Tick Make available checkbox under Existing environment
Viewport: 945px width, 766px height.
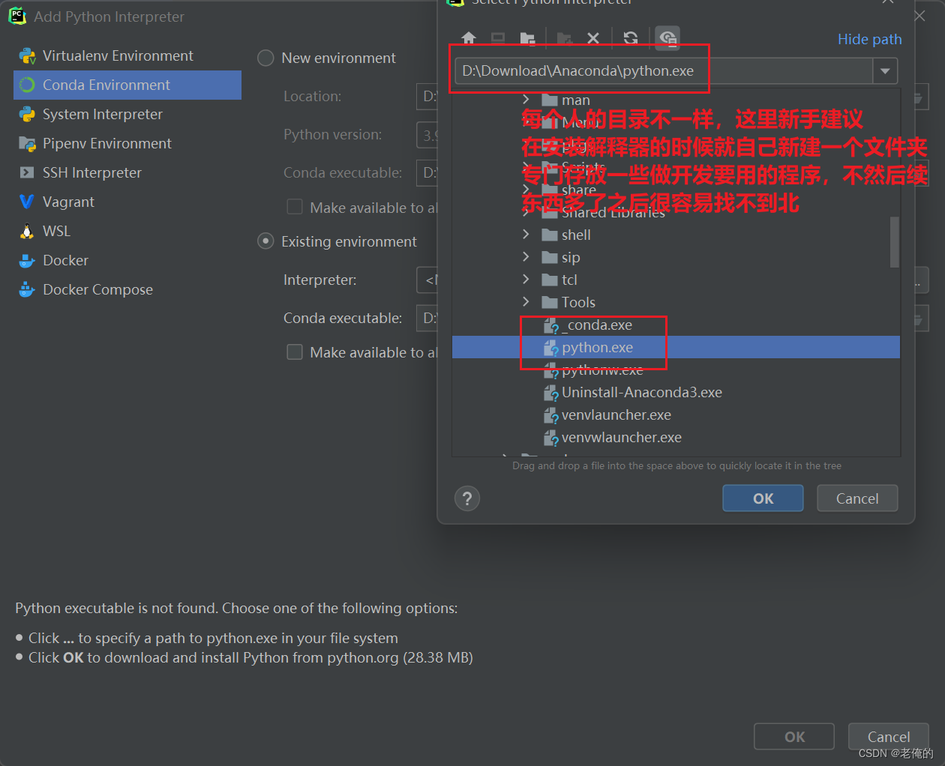point(295,352)
